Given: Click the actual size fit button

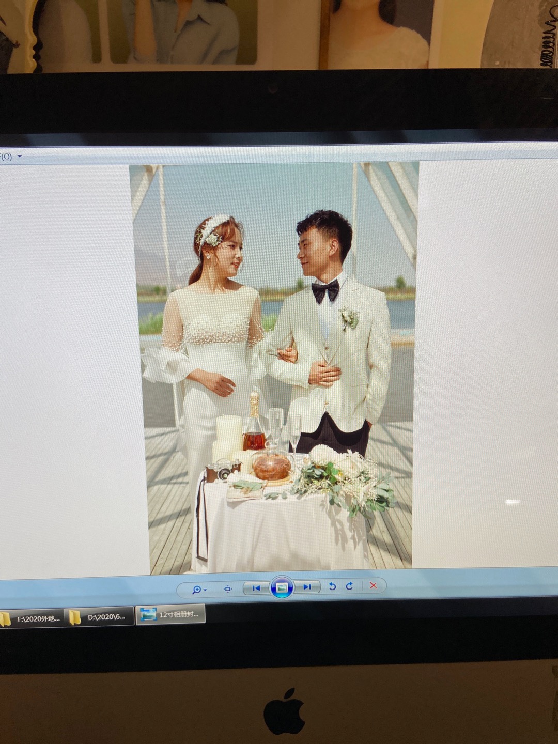Looking at the screenshot, I should click(x=228, y=589).
